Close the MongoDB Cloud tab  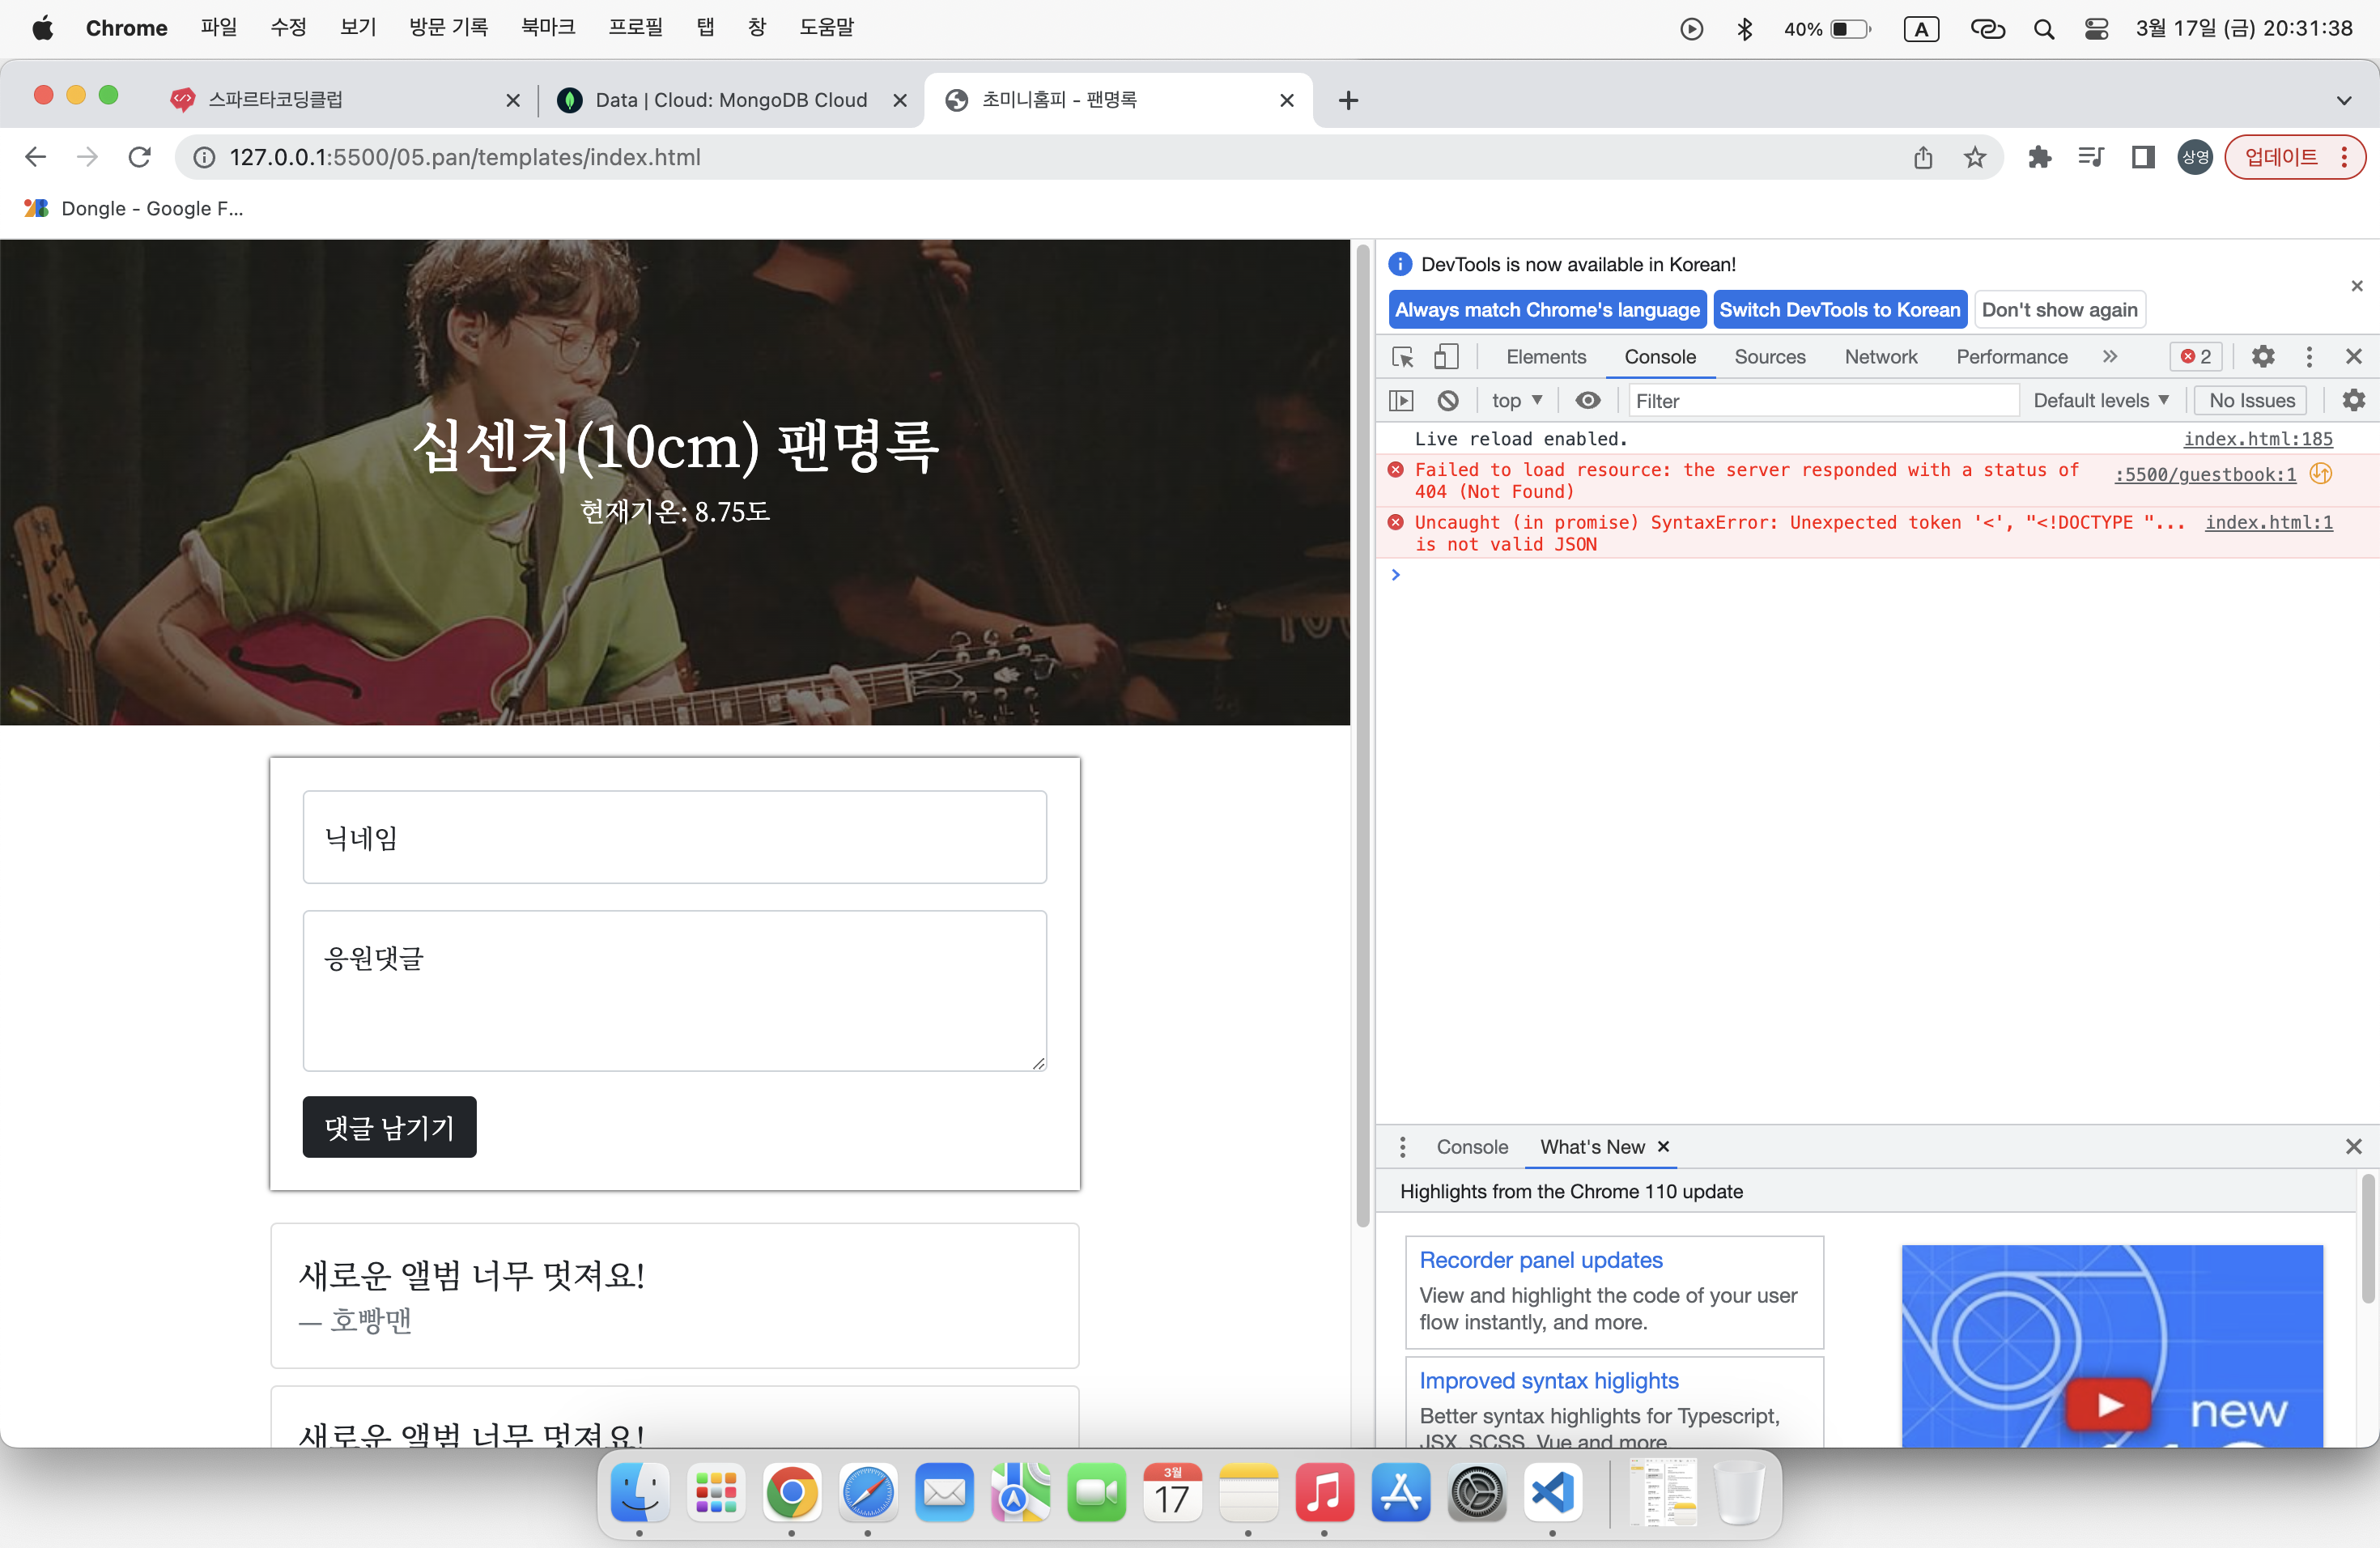(900, 100)
